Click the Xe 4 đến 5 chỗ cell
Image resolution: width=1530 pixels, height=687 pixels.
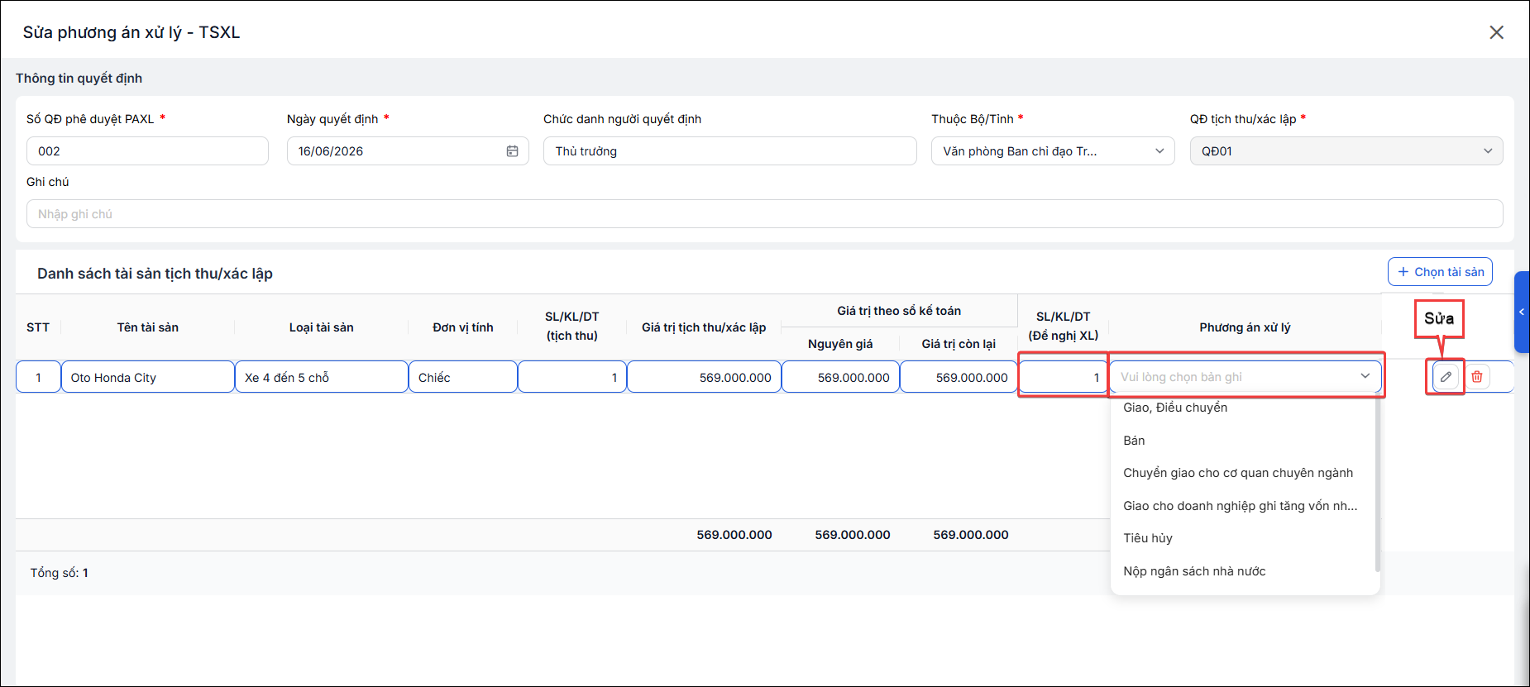click(x=322, y=377)
